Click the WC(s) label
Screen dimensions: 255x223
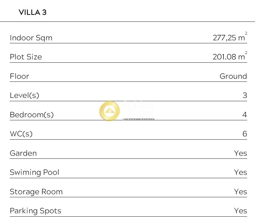point(21,134)
